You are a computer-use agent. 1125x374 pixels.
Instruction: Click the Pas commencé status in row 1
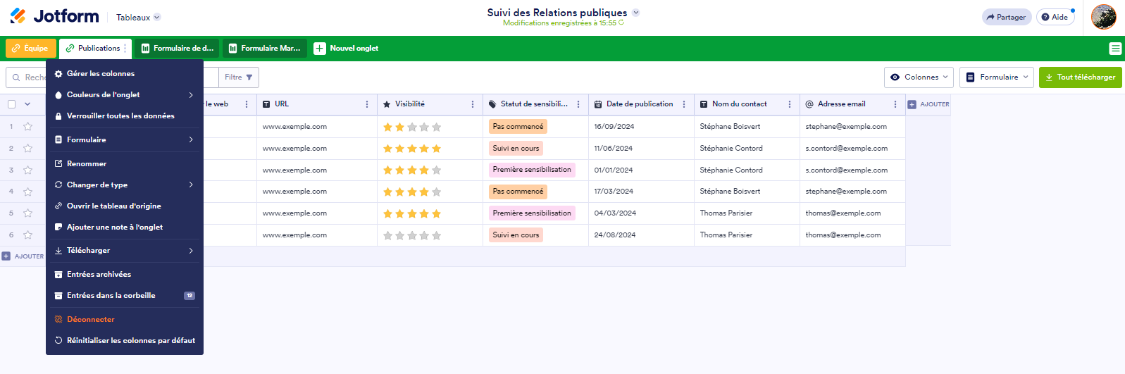518,127
